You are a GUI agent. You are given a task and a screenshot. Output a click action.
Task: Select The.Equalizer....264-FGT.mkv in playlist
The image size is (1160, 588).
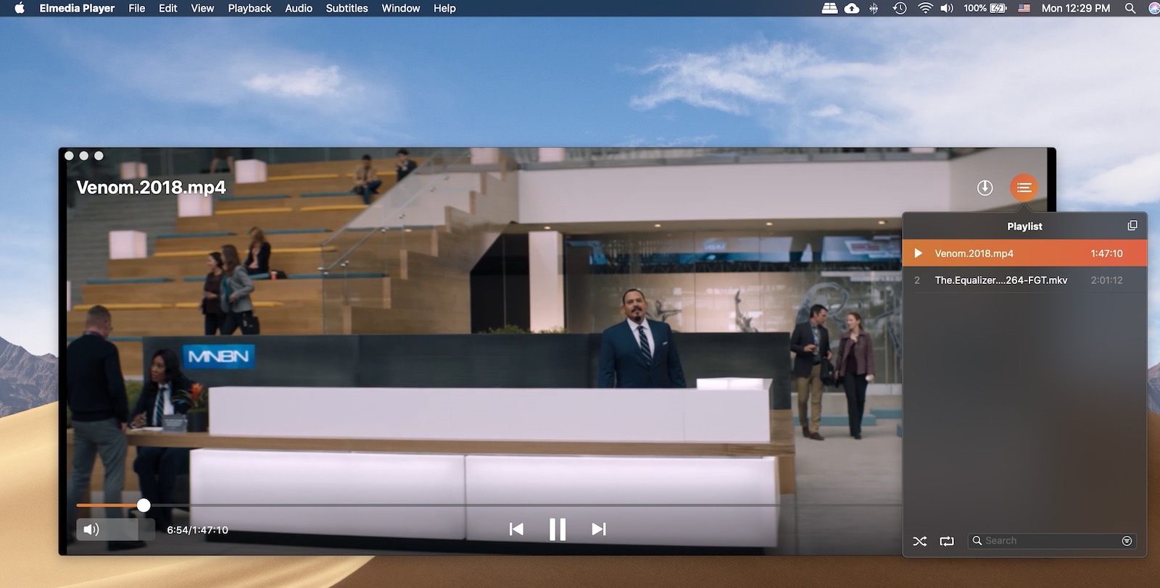point(1024,280)
